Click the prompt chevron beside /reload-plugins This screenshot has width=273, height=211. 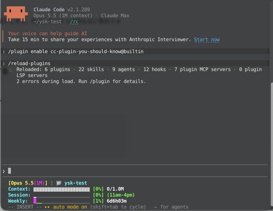click(4, 64)
